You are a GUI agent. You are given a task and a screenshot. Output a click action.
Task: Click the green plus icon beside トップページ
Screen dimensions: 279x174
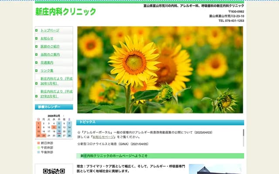point(37,30)
